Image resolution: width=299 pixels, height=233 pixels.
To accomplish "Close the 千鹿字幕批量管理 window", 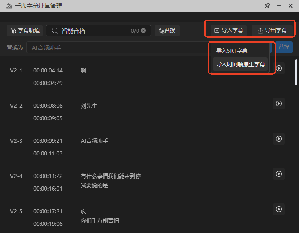I will click(x=291, y=6).
